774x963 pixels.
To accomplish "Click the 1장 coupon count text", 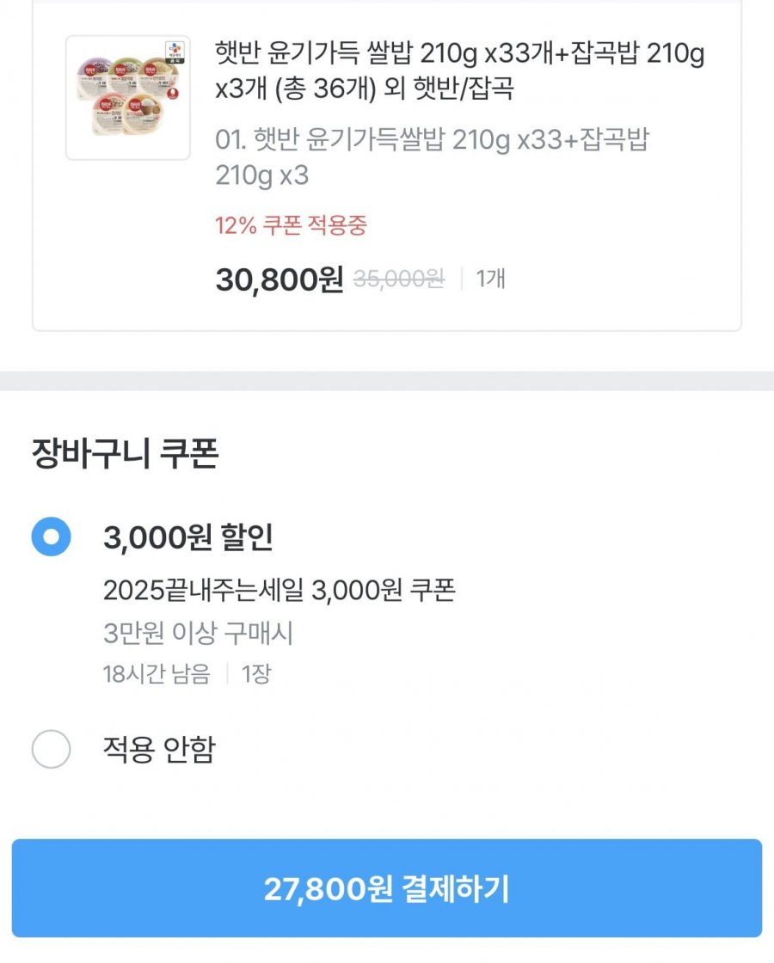I will (256, 674).
